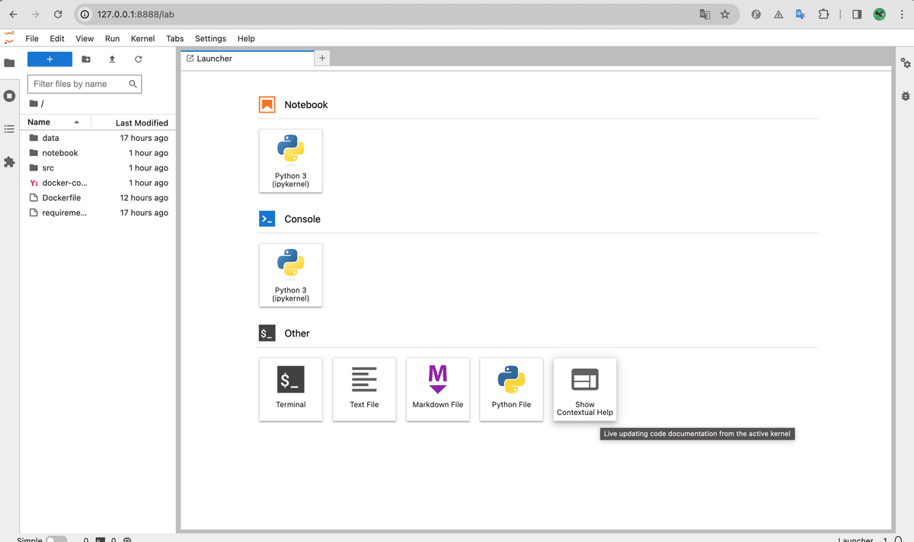This screenshot has height=542, width=914.
Task: Sort files by Last Modified header
Action: (x=133, y=123)
